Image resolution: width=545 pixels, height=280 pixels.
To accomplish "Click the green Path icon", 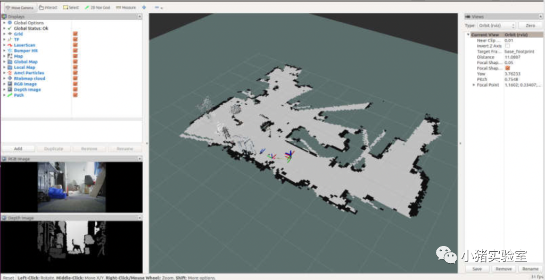I will click(10, 95).
